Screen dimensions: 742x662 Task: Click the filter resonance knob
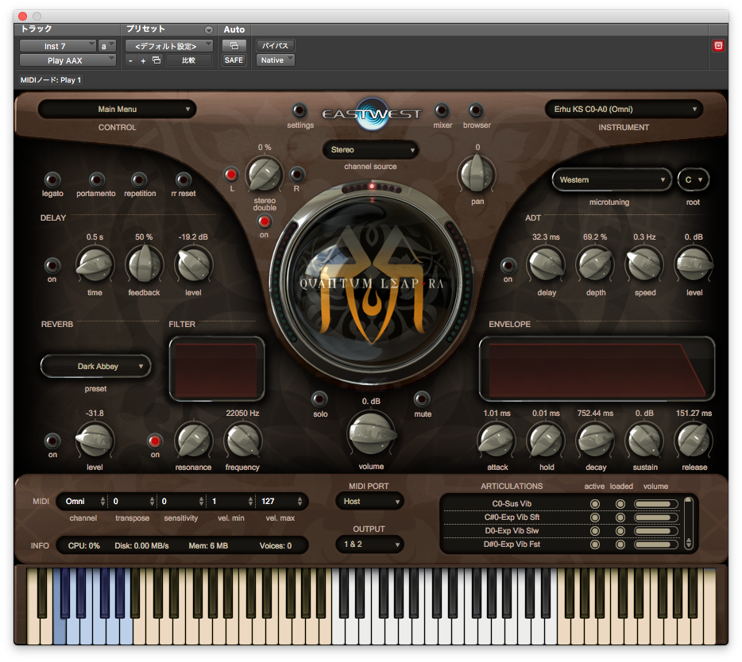tap(193, 441)
